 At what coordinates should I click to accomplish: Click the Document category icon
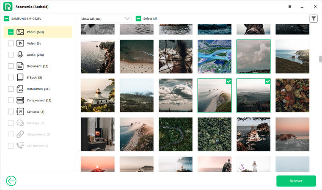(20, 66)
